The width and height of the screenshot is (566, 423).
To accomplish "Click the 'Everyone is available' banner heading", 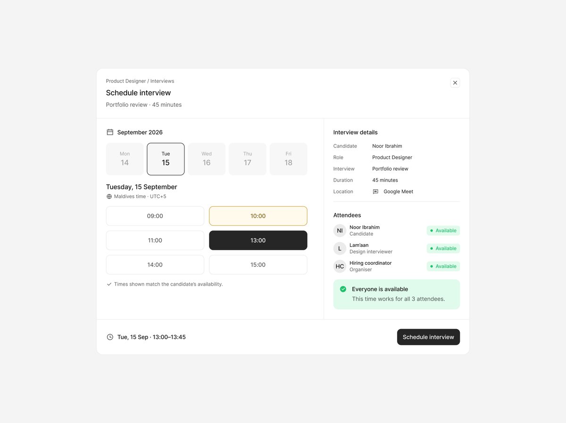I will (x=380, y=289).
